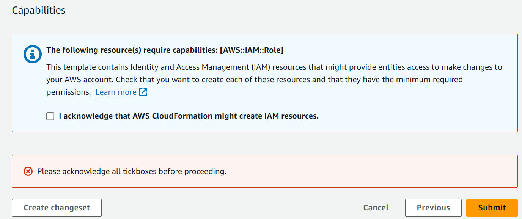
Task: Click the blue info circle icon
Action: pyautogui.click(x=33, y=55)
